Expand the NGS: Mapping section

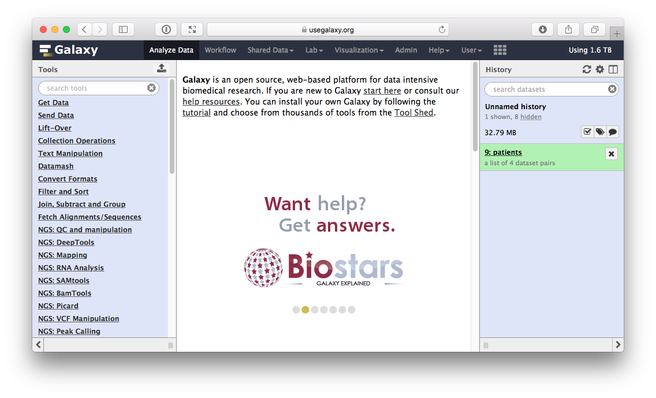coord(62,255)
